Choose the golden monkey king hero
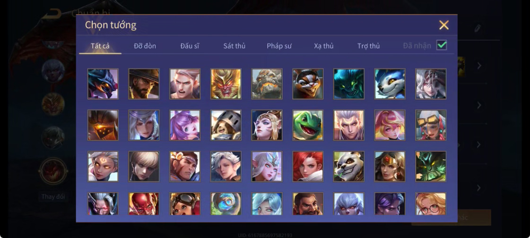Screen dimensions: 530x238 tap(226, 84)
